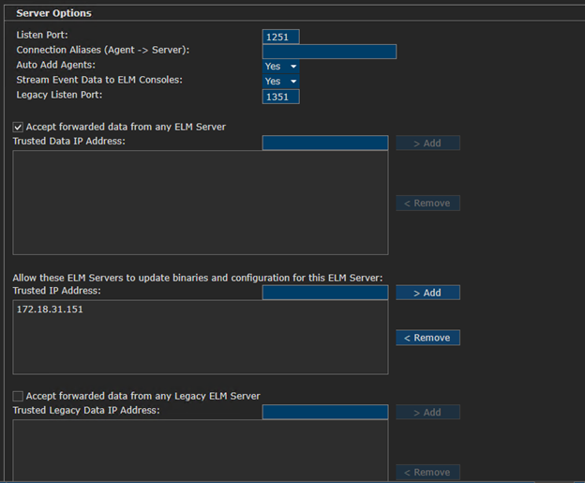Viewport: 585px width, 483px height.
Task: Click Add button beside Trusted Data IP Address
Action: pyautogui.click(x=427, y=143)
